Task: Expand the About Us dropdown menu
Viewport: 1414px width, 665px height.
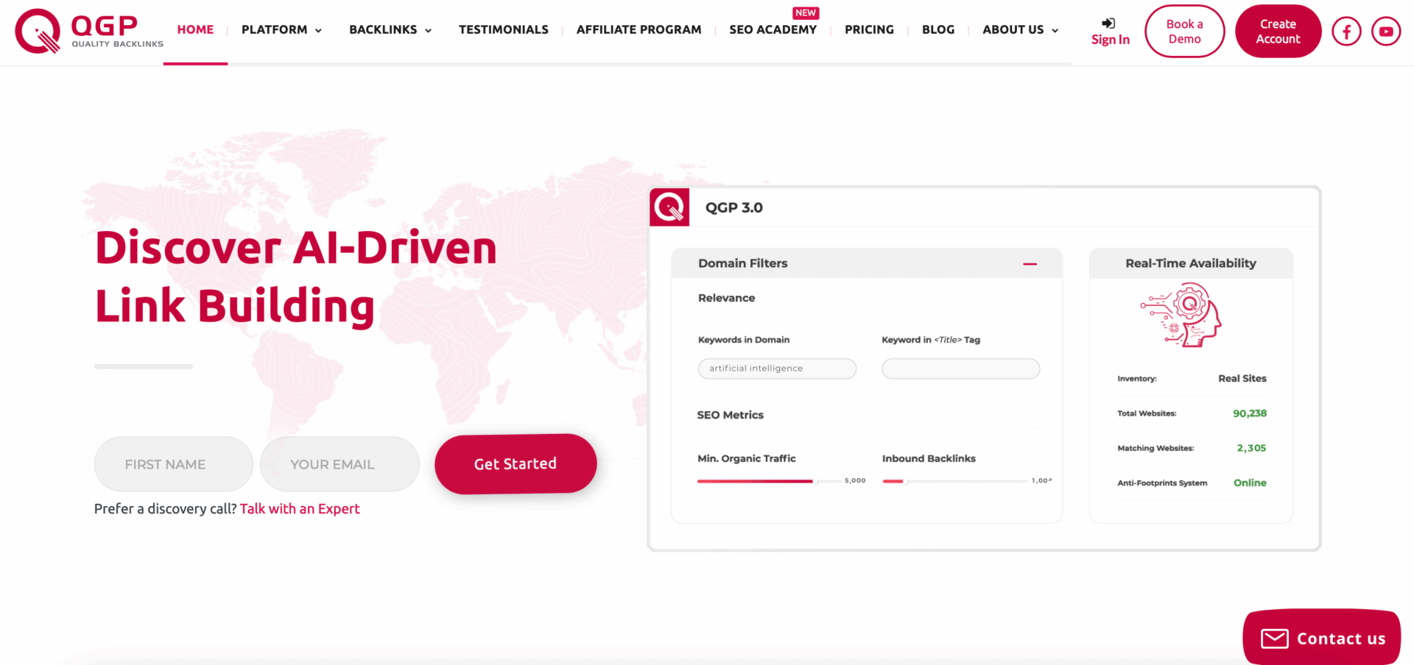Action: pos(1020,30)
